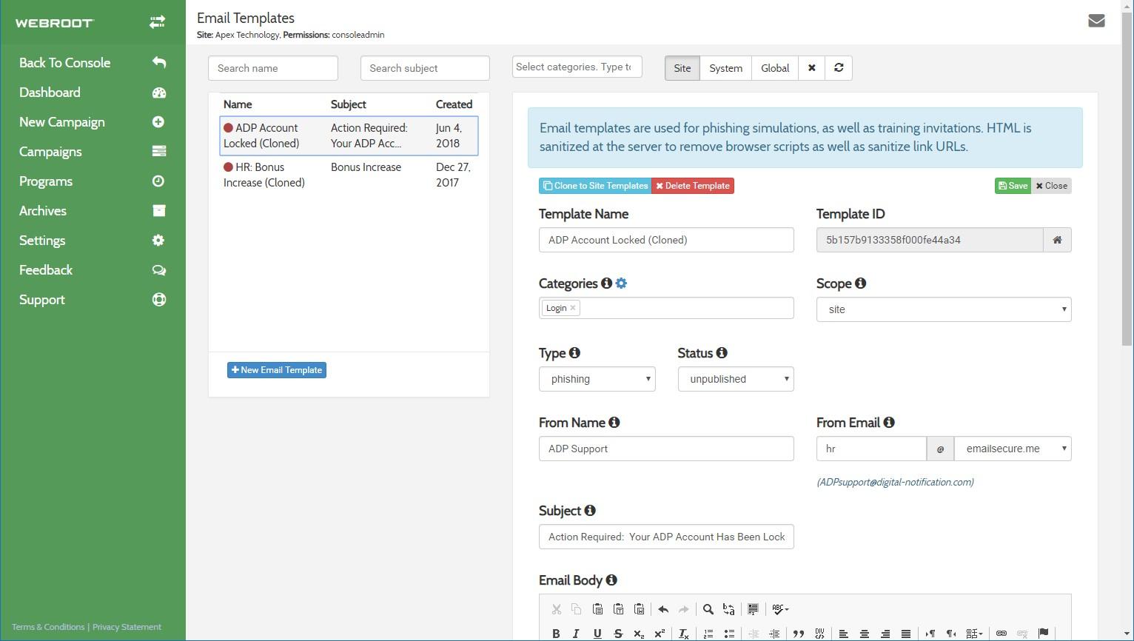Open spell check options dropdown

point(780,609)
